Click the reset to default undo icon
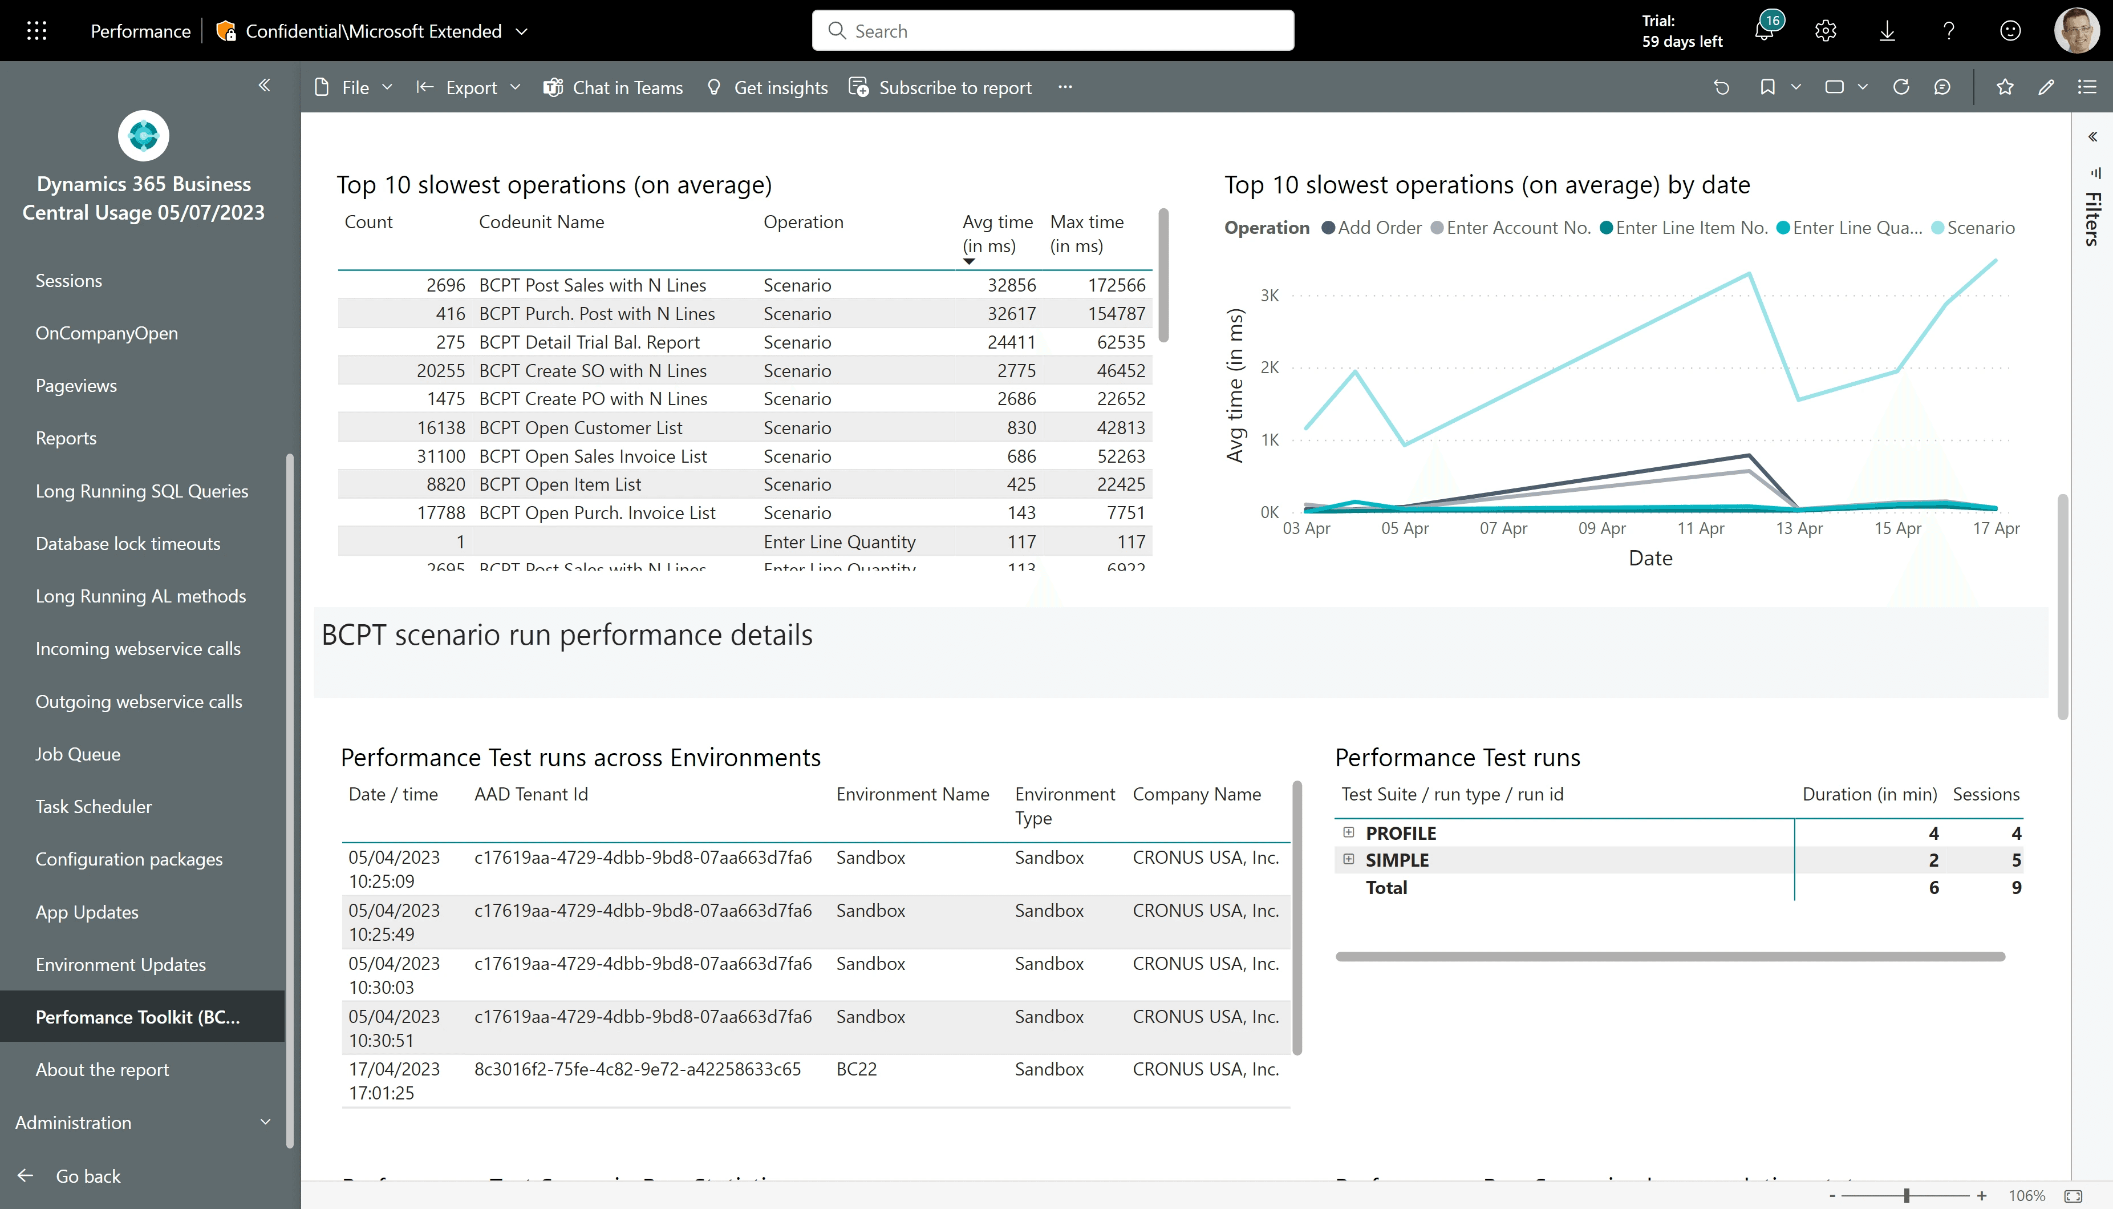The image size is (2113, 1209). pos(1721,87)
